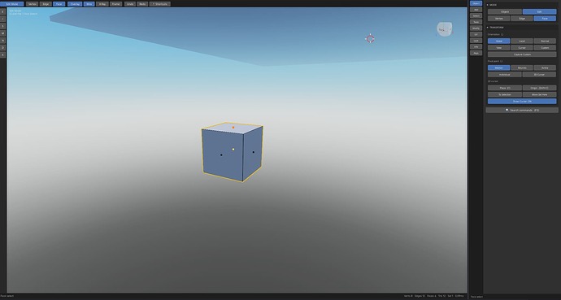Click the 3D cursor crosshair in the viewport
This screenshot has width=561, height=300.
(370, 38)
